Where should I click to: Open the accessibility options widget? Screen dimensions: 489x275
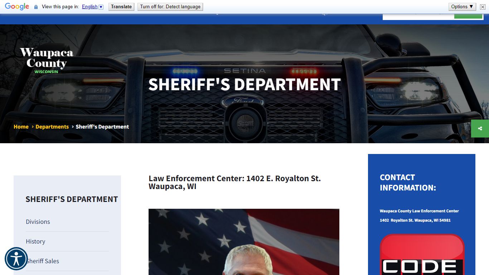point(16,259)
